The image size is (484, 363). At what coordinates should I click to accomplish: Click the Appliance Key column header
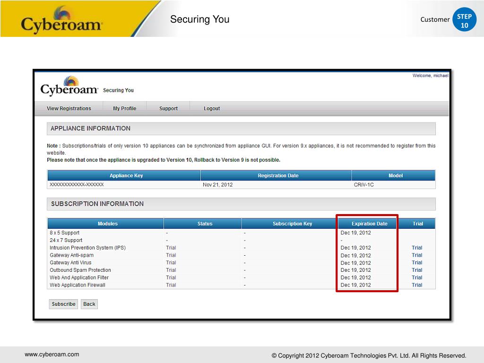(x=124, y=175)
